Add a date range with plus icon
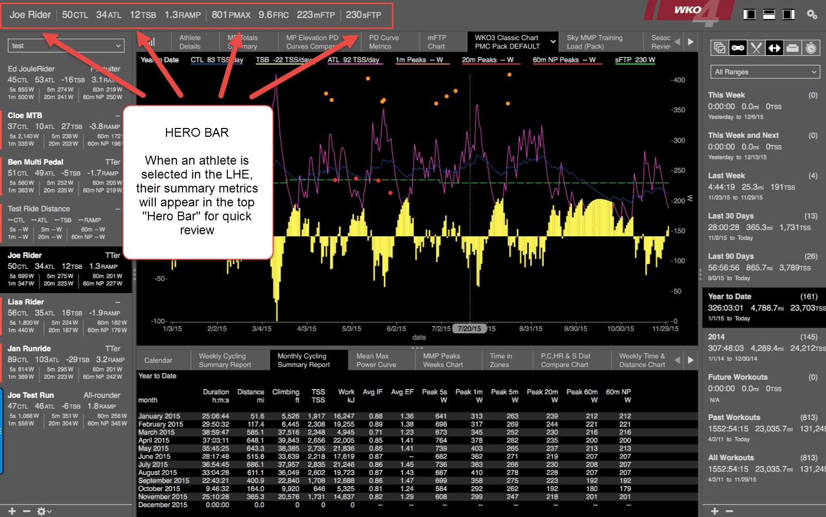826x517 pixels. point(715,511)
